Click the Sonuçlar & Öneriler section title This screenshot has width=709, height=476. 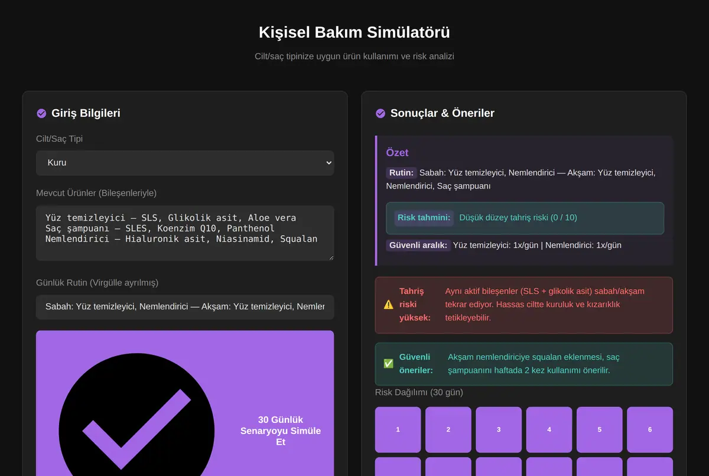443,113
